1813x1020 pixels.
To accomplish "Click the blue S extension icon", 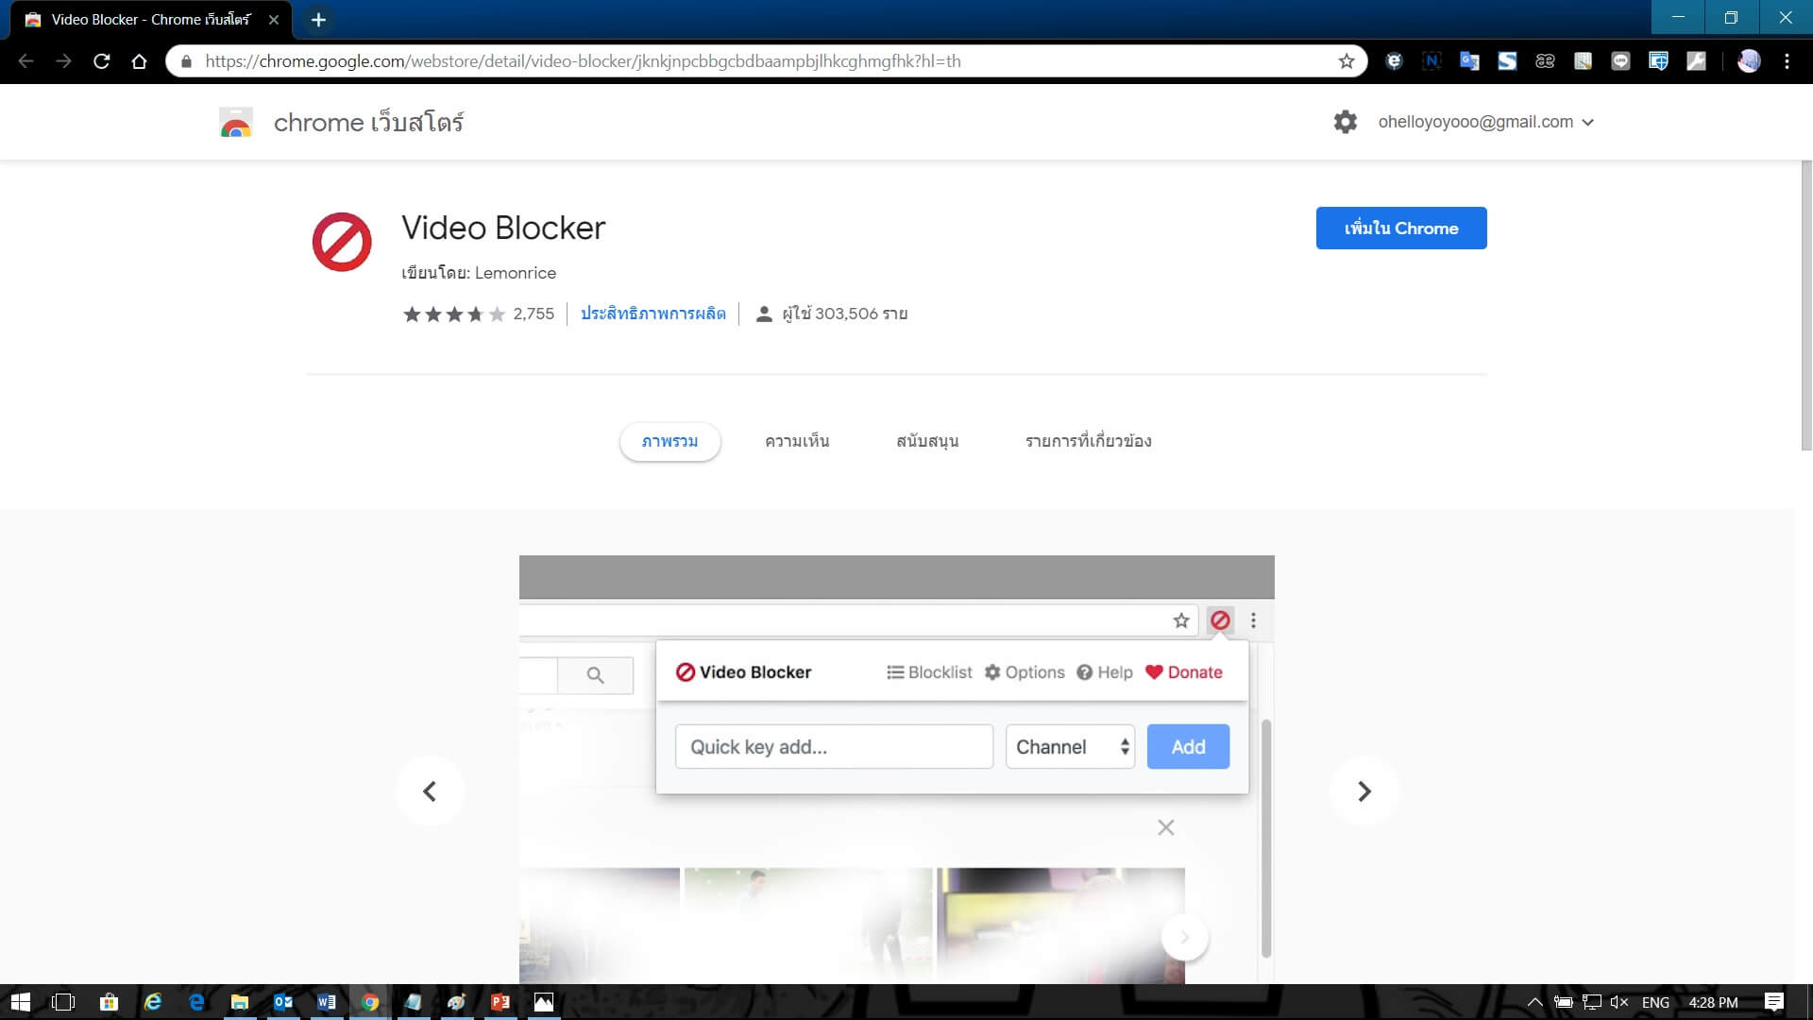I will coord(1507,61).
